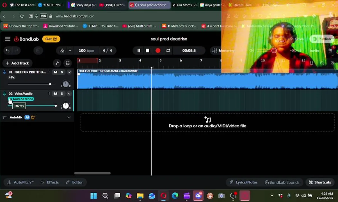Change the 4 / 4 time signature

[107, 50]
